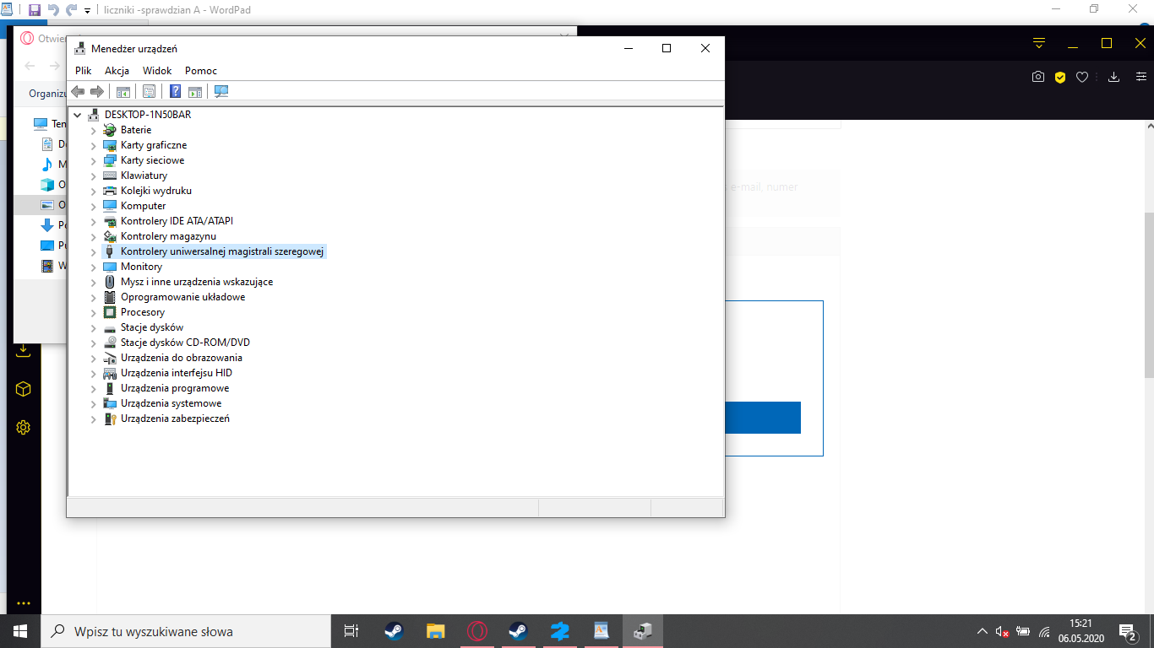Click the muted volume tray icon
The image size is (1154, 648).
[x=1002, y=631]
